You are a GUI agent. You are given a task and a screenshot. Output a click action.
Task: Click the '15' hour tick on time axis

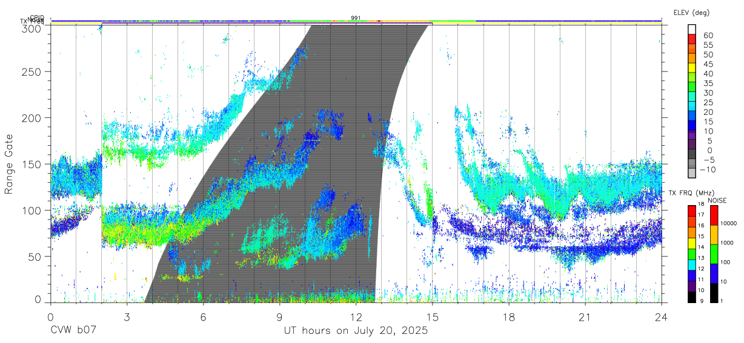click(x=432, y=317)
